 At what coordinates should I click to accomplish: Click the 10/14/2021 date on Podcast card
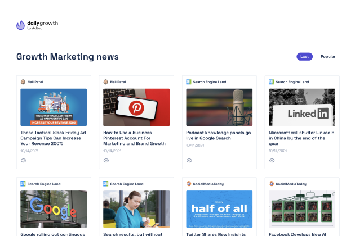(195, 146)
